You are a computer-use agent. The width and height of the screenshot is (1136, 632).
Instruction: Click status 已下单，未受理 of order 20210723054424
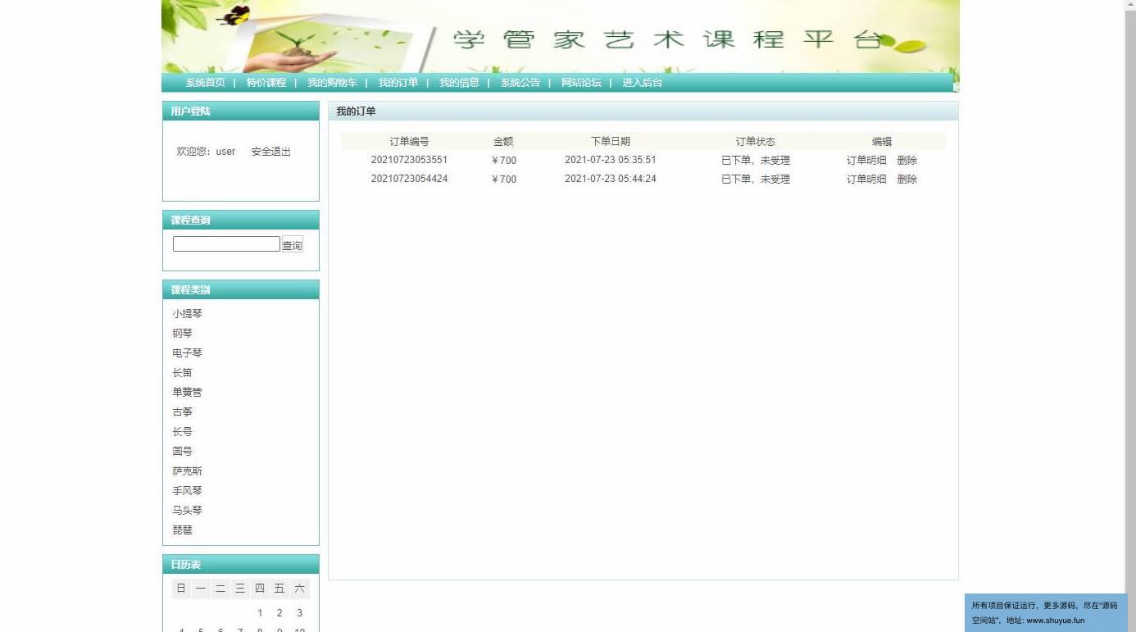pyautogui.click(x=756, y=180)
